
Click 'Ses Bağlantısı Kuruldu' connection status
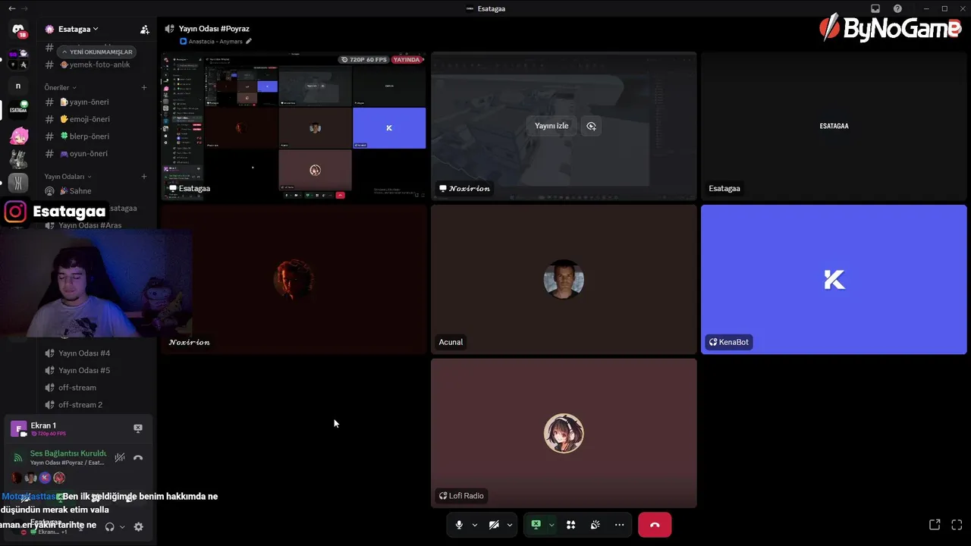click(x=68, y=453)
